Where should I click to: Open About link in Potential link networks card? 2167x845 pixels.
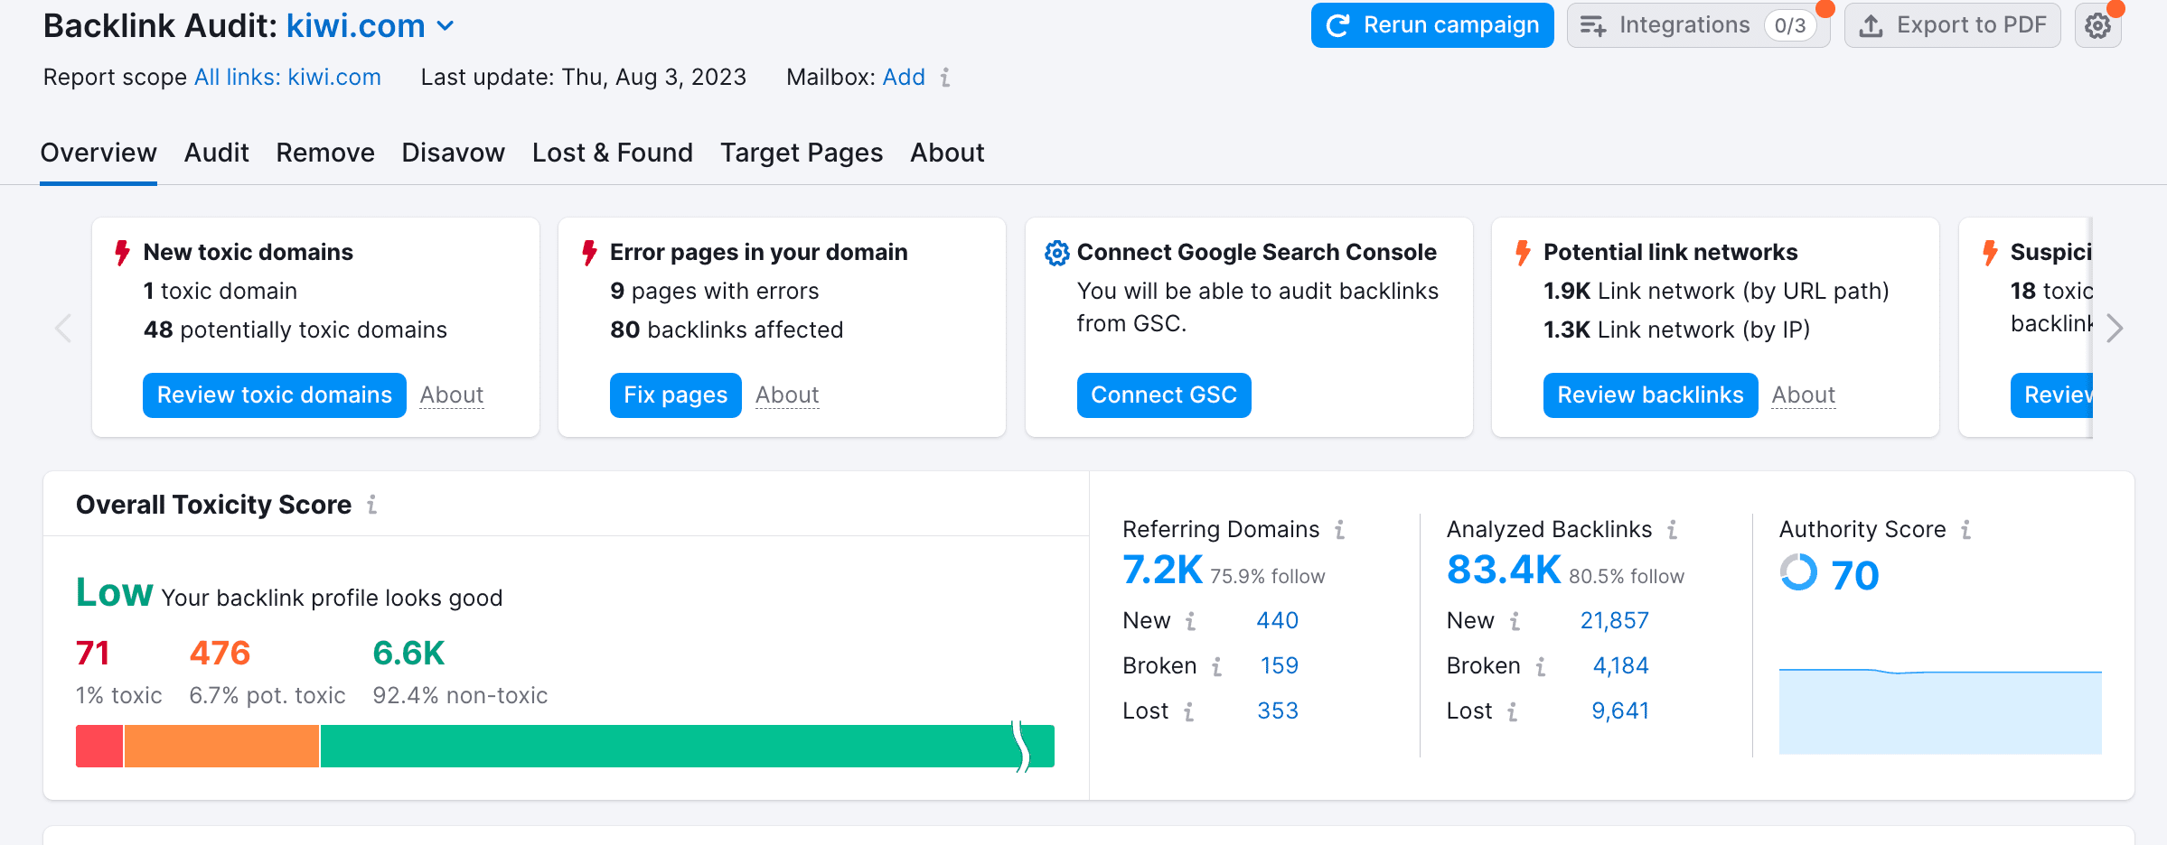click(x=1804, y=395)
